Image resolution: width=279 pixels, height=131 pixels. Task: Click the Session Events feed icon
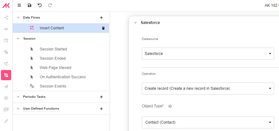[32, 86]
